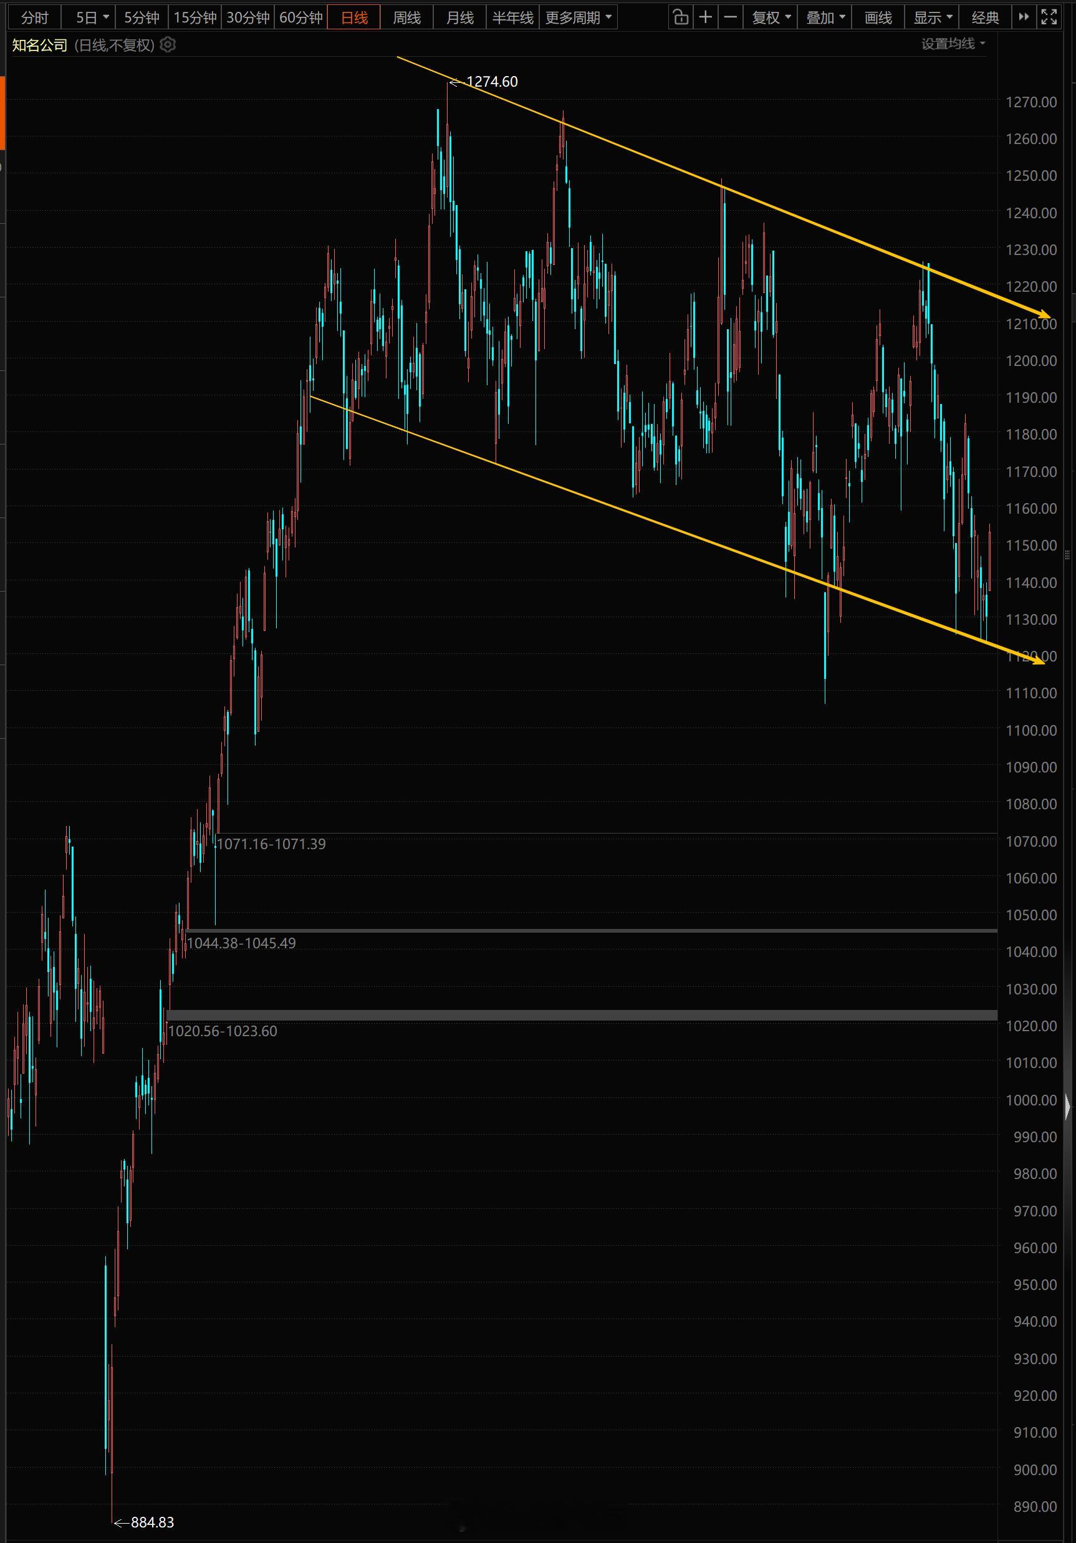Click the 1020.56-1023.60 gap label
The height and width of the screenshot is (1543, 1076).
(223, 1031)
